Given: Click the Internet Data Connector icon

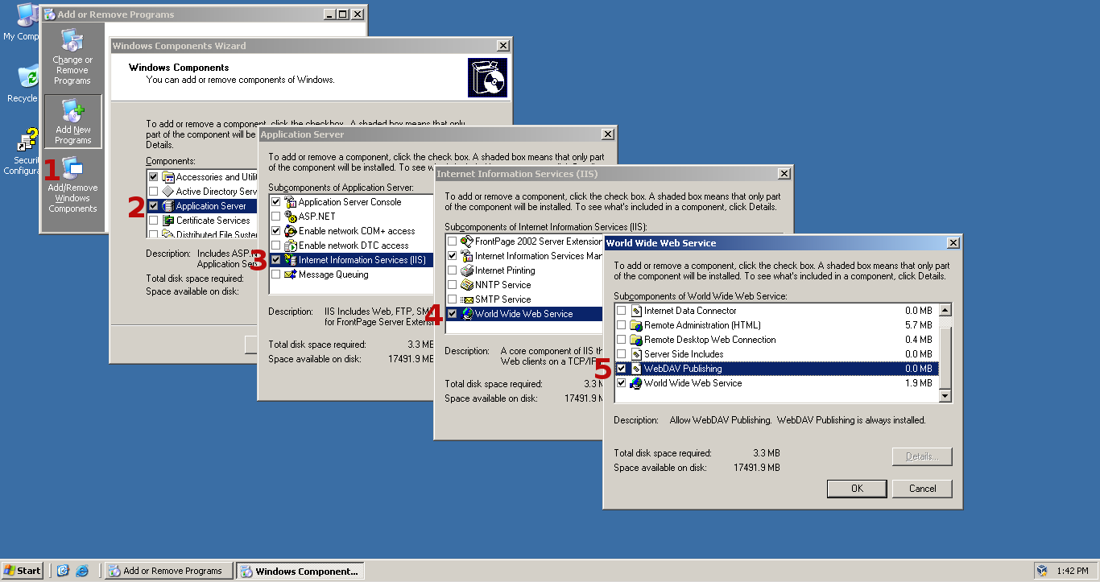Looking at the screenshot, I should pyautogui.click(x=636, y=311).
